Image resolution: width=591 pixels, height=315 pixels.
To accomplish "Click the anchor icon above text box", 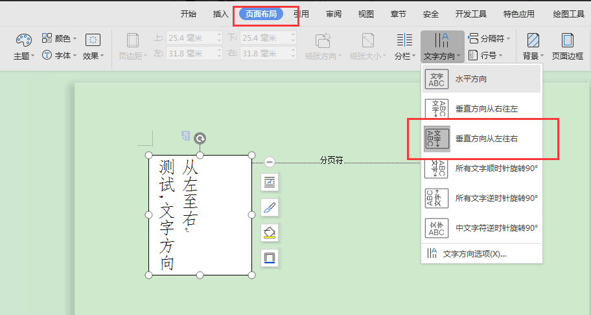I will pyautogui.click(x=185, y=135).
